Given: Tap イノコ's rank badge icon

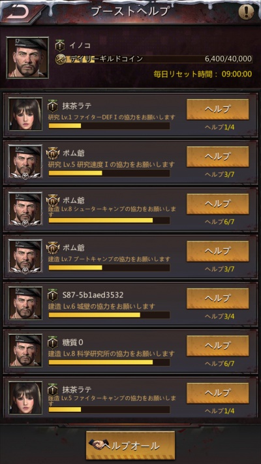Looking at the screenshot, I should pyautogui.click(x=60, y=46).
